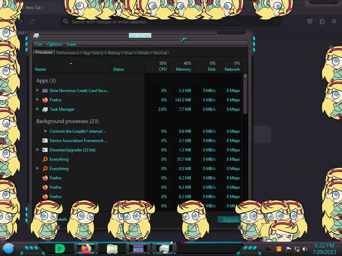Sort processes by the Network column
The image size is (342, 256).
(x=230, y=67)
